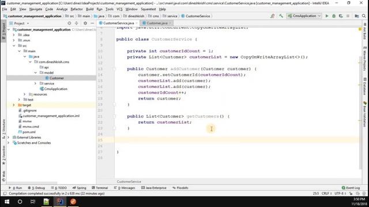Screen dimensions: 369x207
Task: Open the Project view dropdown
Action: click(x=19, y=23)
